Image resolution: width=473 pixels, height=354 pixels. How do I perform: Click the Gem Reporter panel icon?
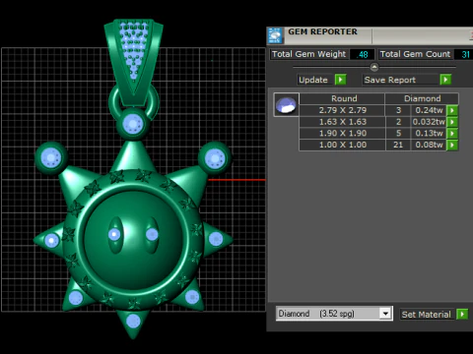tap(275, 35)
